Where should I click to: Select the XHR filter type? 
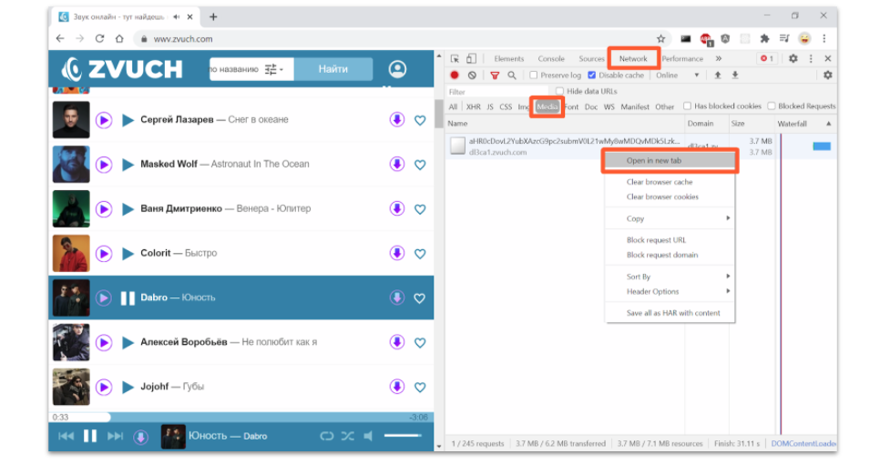pos(473,106)
